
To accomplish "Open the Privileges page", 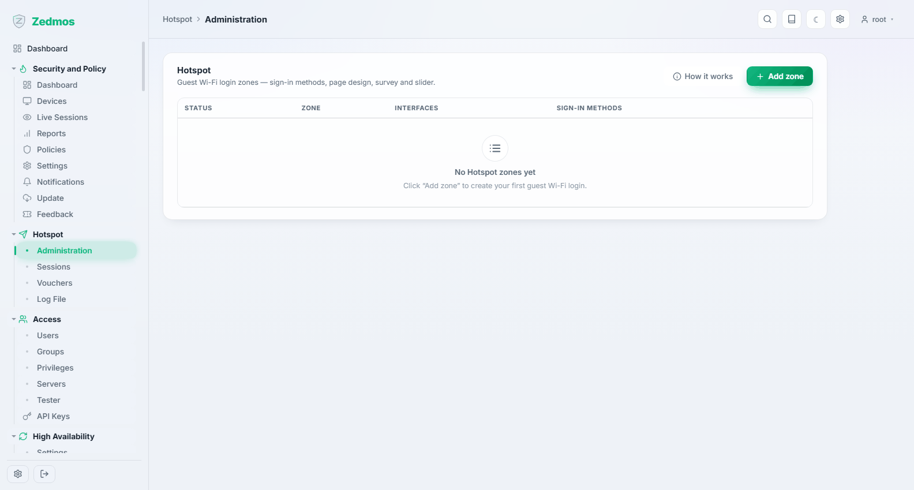I will (x=77, y=368).
